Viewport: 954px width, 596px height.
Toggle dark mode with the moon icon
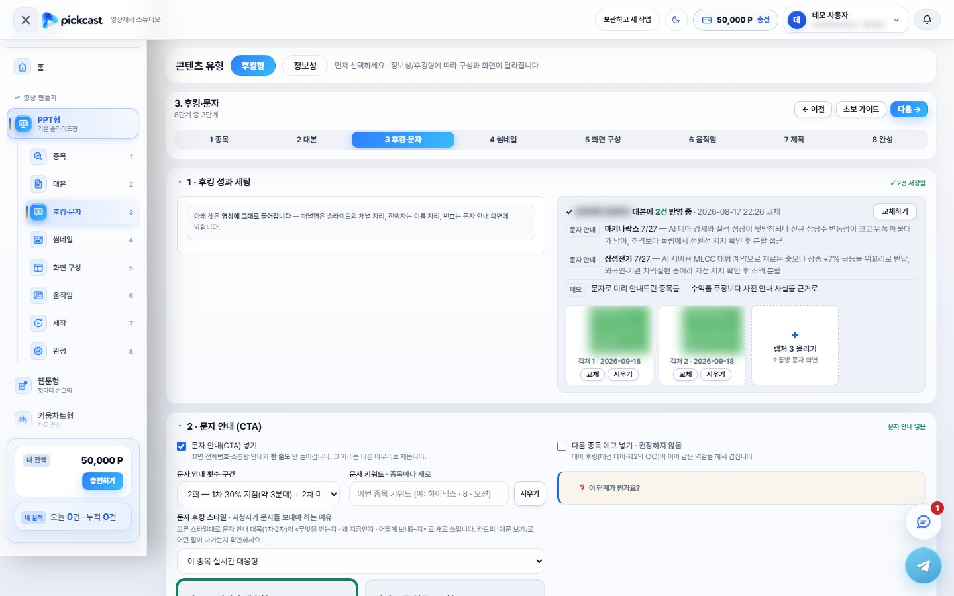[676, 20]
